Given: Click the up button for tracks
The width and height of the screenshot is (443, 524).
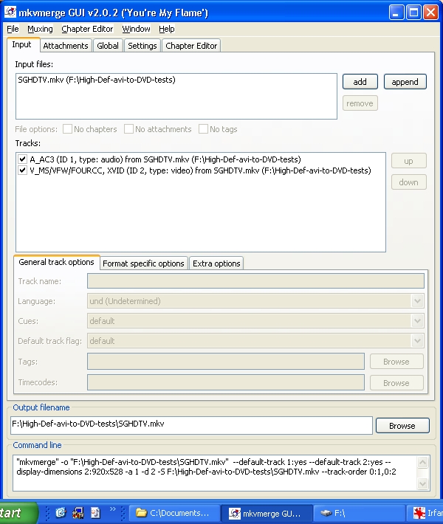Looking at the screenshot, I should pos(408,161).
